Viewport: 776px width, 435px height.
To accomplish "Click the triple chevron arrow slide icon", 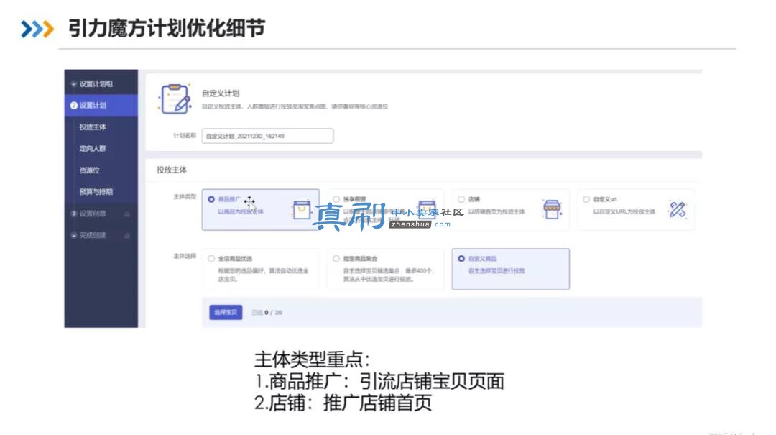I will click(37, 29).
